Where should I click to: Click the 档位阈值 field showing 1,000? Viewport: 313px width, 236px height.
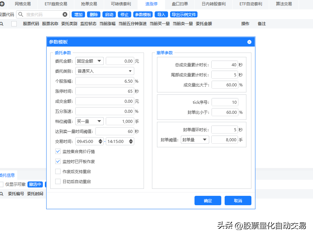120,121
